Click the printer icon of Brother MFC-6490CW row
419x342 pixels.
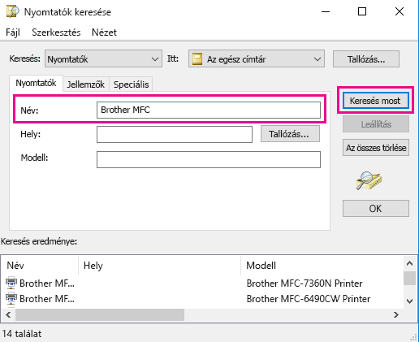[x=11, y=298]
